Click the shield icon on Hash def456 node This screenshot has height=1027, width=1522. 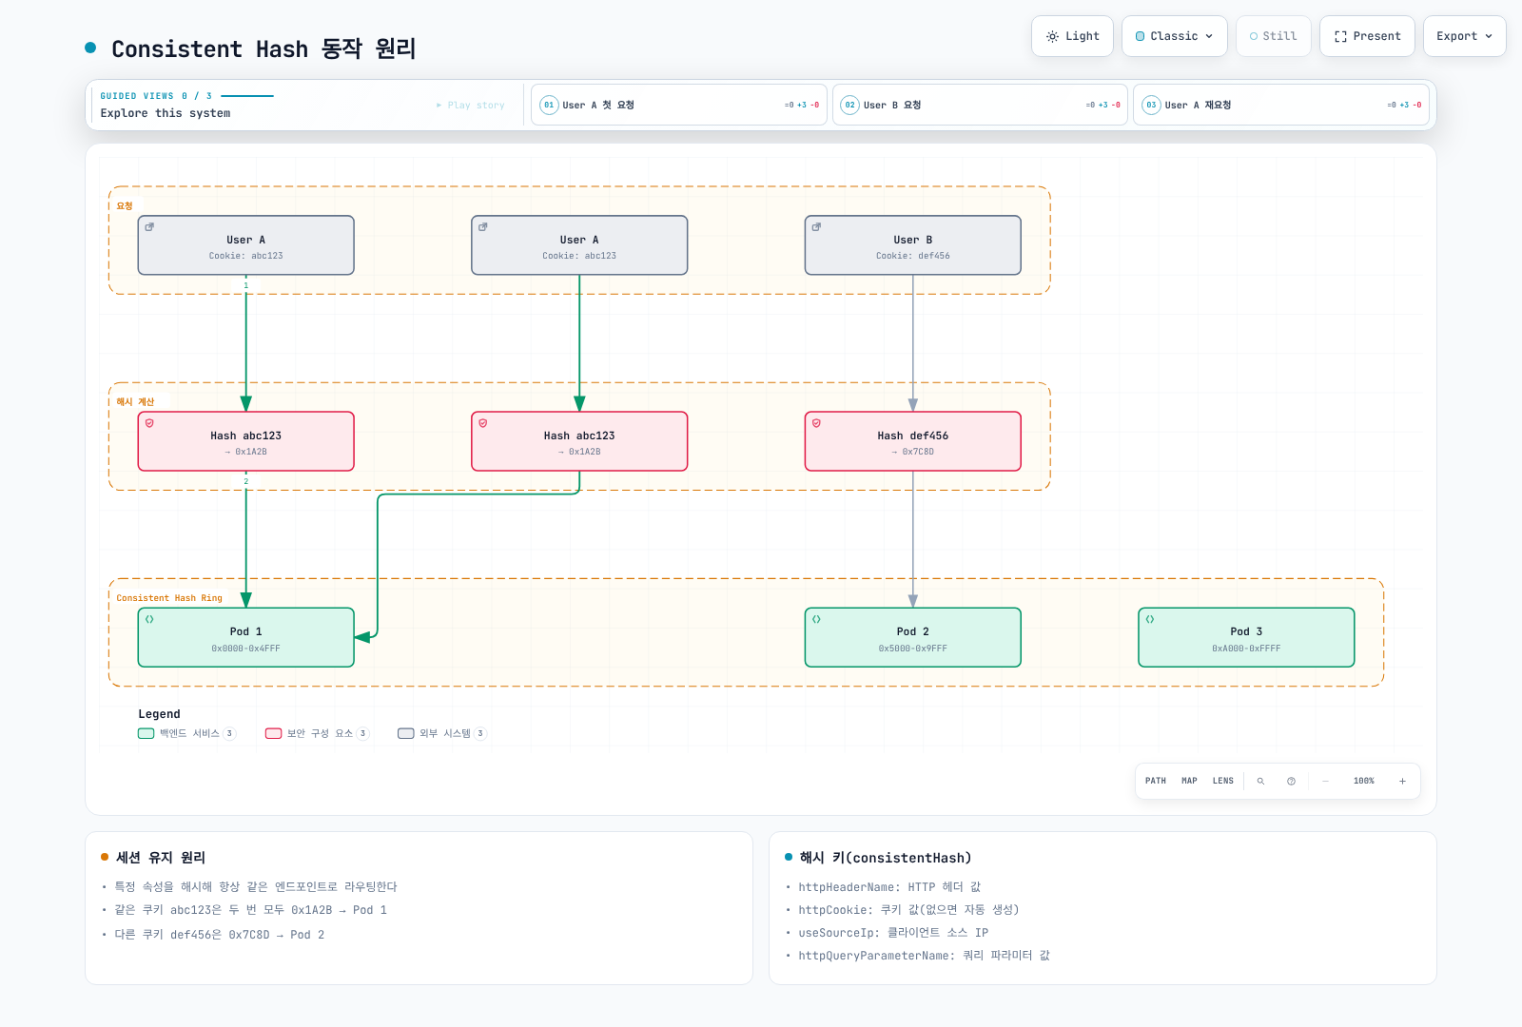click(816, 423)
